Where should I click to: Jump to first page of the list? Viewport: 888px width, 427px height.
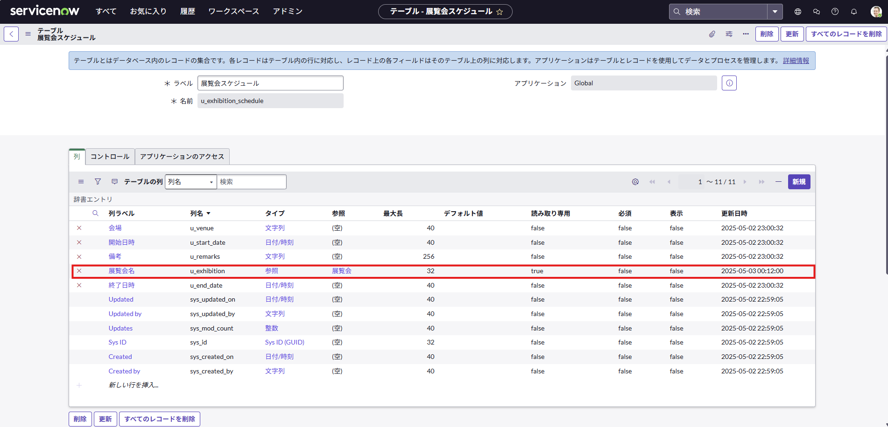click(652, 182)
